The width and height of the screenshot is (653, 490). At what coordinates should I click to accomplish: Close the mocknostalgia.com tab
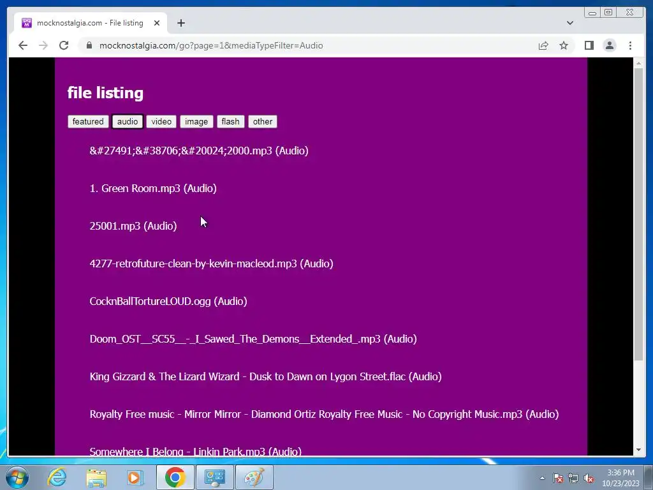157,24
